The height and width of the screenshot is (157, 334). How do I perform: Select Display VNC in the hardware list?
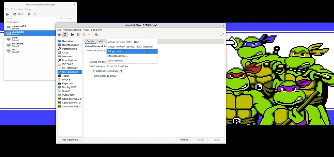point(70,87)
